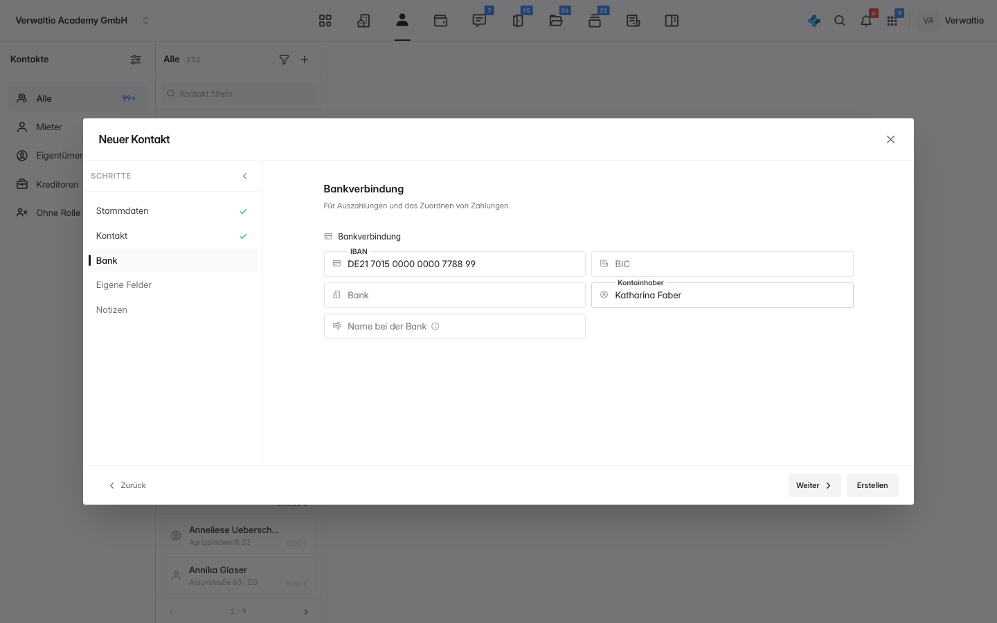Click the Erstellen button
Viewport: 997px width, 623px height.
coord(872,485)
